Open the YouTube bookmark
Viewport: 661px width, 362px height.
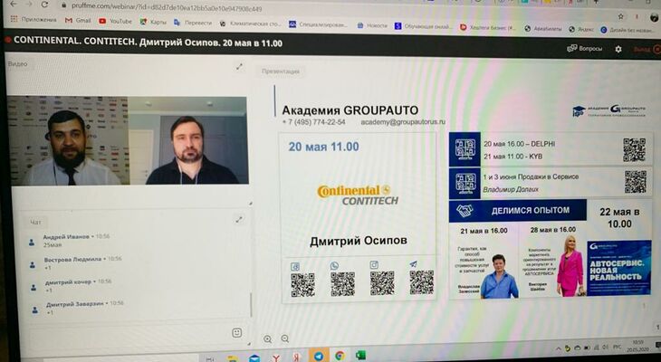point(116,21)
